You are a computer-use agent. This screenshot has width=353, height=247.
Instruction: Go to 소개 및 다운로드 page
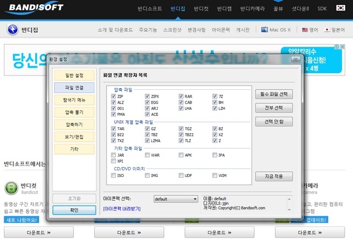[x=115, y=30]
